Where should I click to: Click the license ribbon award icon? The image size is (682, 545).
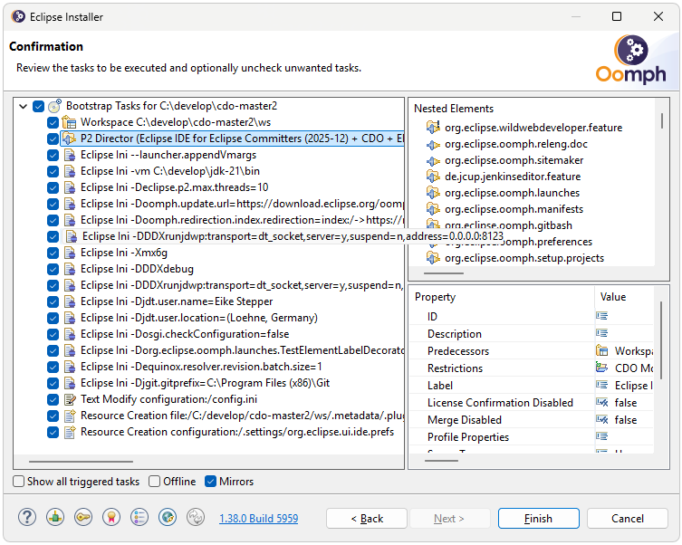click(x=111, y=518)
